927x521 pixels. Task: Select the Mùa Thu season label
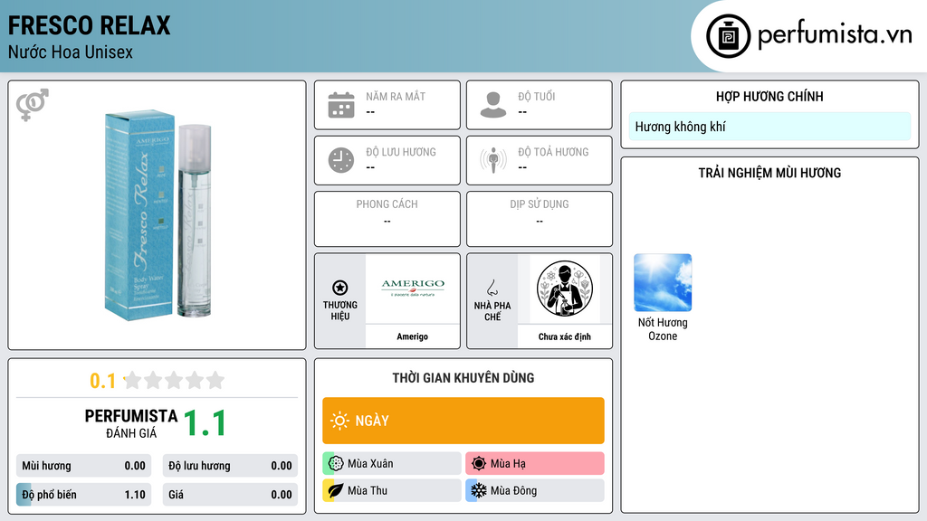pos(368,490)
